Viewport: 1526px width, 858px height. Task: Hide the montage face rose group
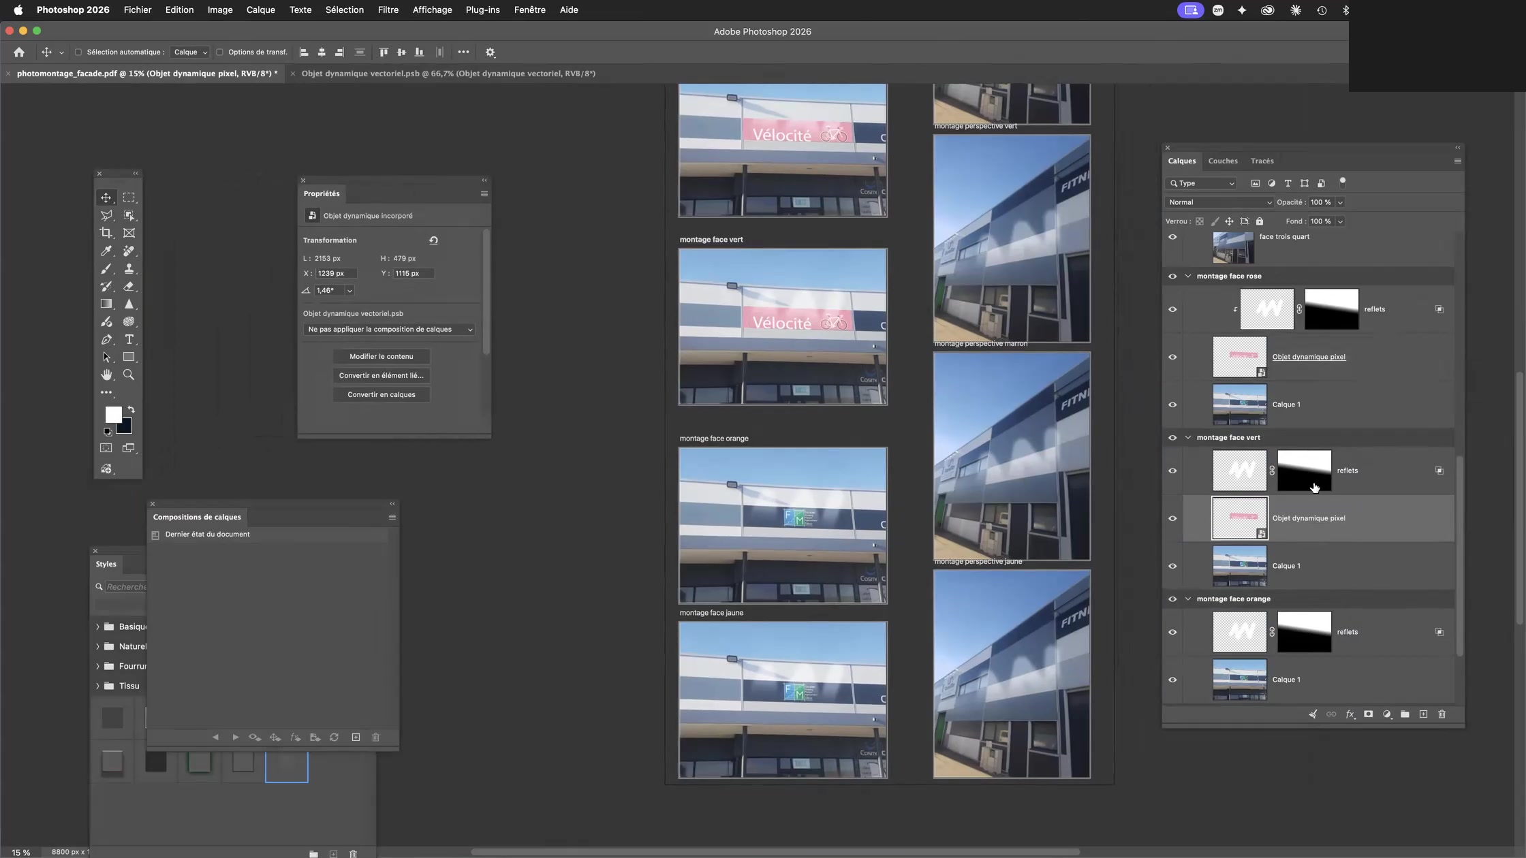tap(1172, 276)
